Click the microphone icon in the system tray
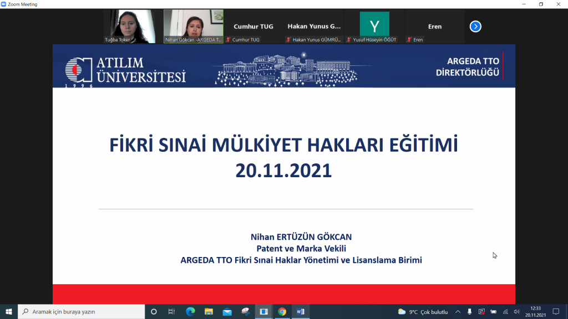This screenshot has height=319, width=568. [470, 311]
